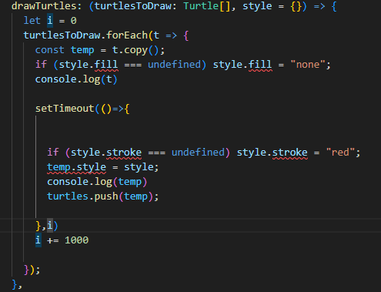This screenshot has width=381, height=292.
Task: Click the 'drawTurtles' function name
Action: click(x=44, y=6)
